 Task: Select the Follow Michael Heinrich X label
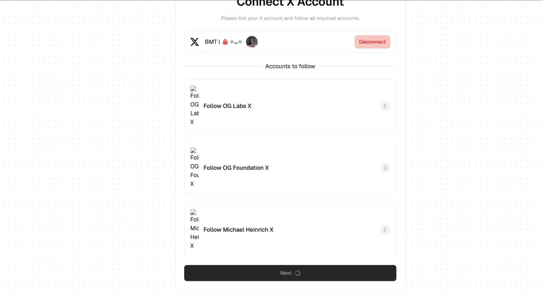[238, 230]
